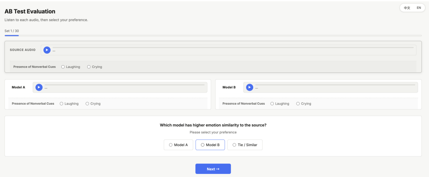Mark Crying for the source audio
Viewport: 429px width, 177px height.
95,67
